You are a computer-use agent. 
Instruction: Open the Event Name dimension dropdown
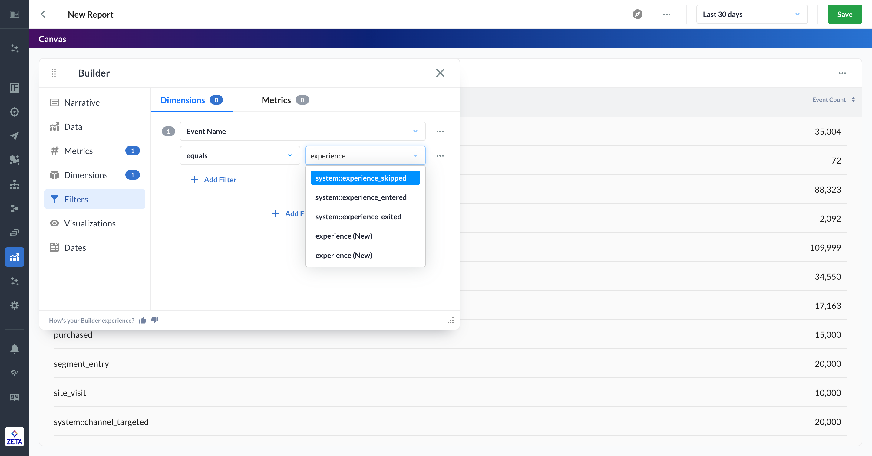[x=302, y=131]
